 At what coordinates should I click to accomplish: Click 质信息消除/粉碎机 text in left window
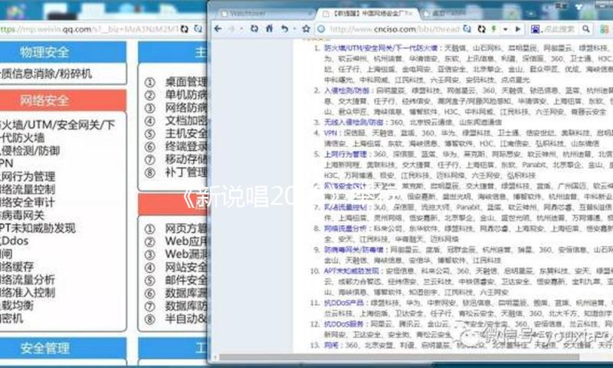46,74
